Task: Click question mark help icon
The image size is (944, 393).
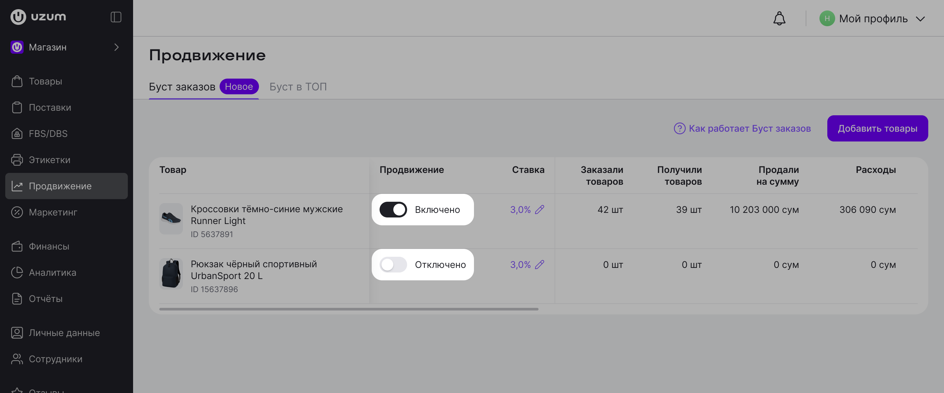Action: (x=679, y=129)
